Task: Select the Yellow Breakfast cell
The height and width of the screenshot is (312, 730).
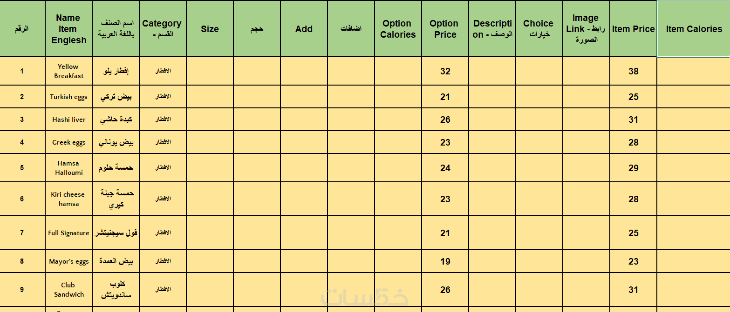Action: pyautogui.click(x=68, y=71)
